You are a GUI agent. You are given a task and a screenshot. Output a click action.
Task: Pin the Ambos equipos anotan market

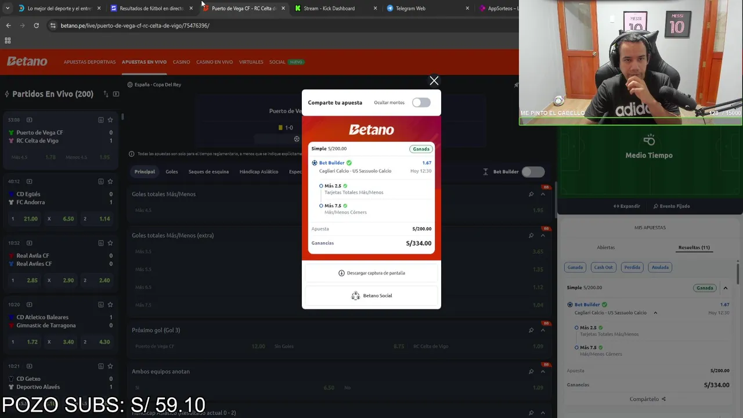coord(531,372)
